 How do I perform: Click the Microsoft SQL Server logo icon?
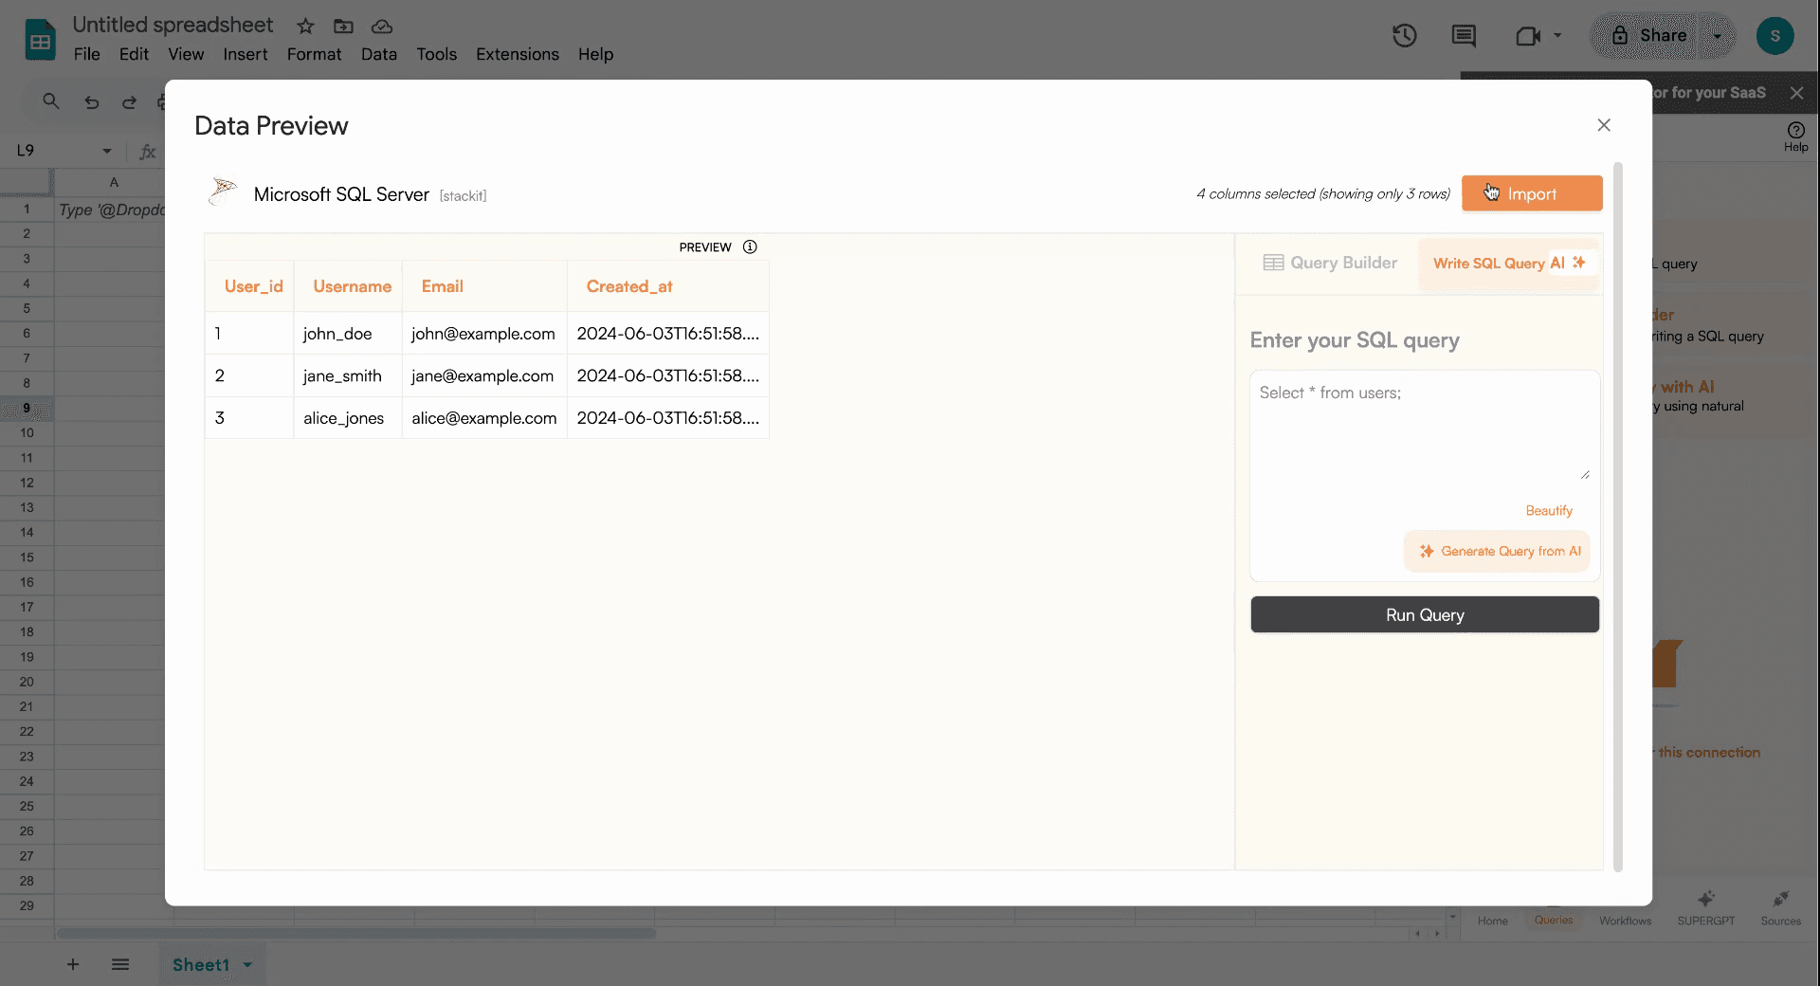[x=223, y=192]
